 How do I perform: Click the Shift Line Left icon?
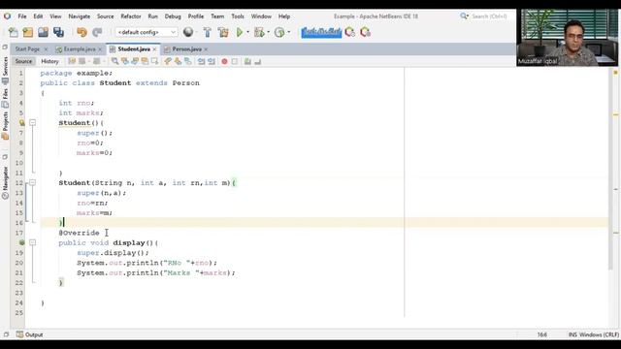(x=202, y=61)
